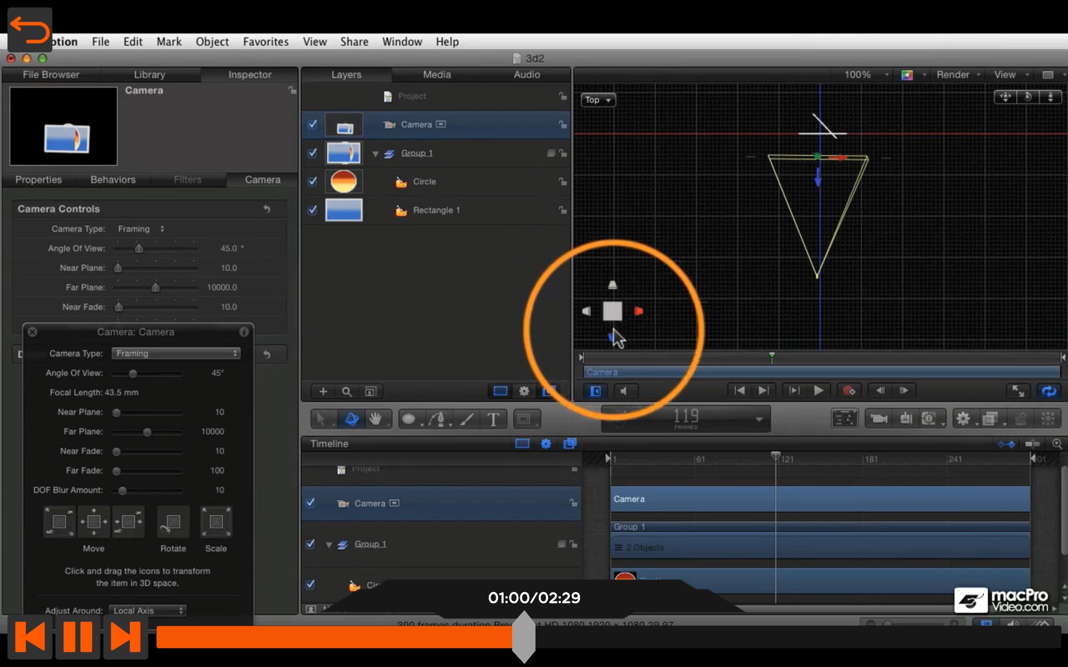Open Camera Type Framing dropdown in HUD
The image size is (1068, 667).
(176, 354)
